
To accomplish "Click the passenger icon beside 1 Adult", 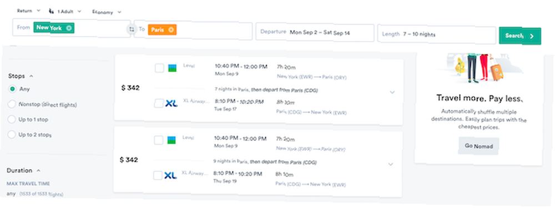I will click(x=52, y=11).
